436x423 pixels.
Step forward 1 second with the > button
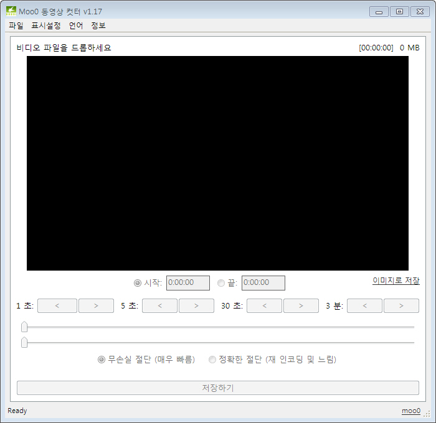click(x=96, y=306)
